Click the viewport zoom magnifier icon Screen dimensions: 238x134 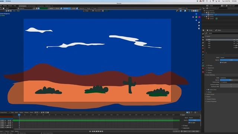[199, 22]
